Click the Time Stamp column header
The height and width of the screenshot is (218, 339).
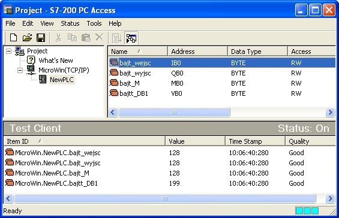255,141
